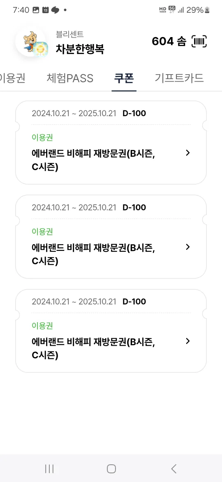Switch to the 기프트카드 tab
222x482 pixels.
pos(179,78)
